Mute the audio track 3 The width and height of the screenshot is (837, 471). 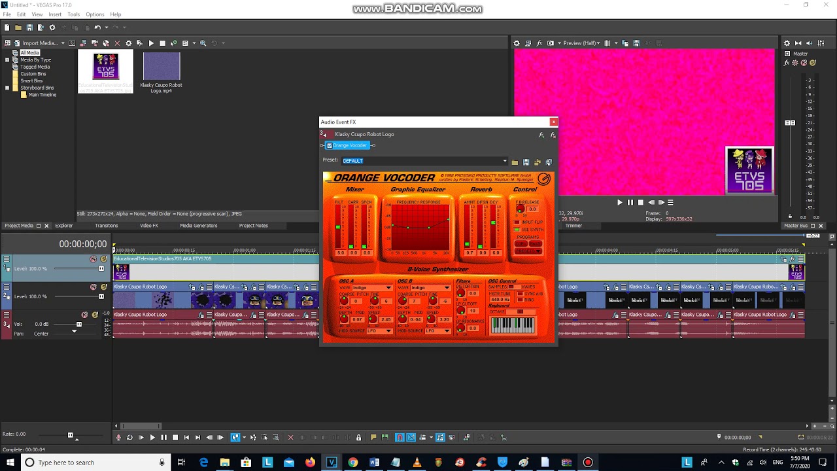coord(84,315)
